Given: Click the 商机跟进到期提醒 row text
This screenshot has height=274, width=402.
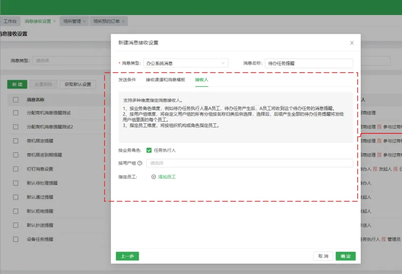Looking at the screenshot, I should click(44, 155).
